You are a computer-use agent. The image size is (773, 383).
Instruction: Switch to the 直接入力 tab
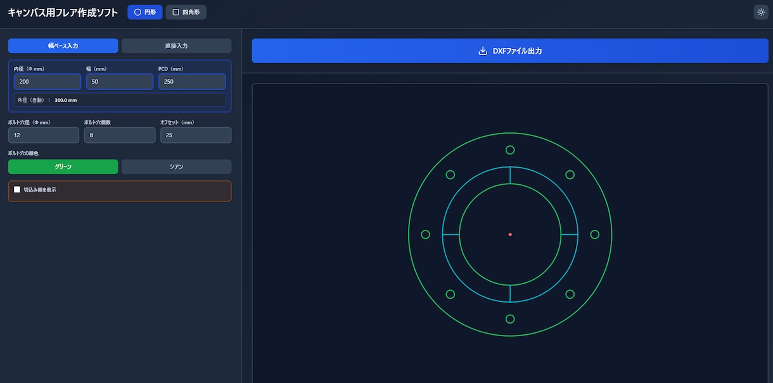point(176,46)
